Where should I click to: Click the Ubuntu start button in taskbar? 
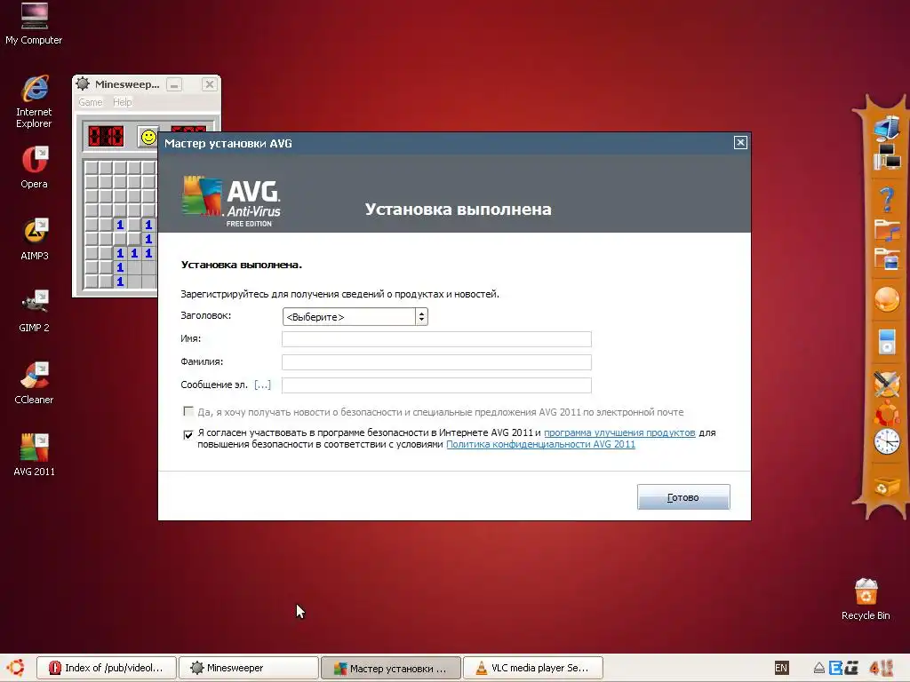coord(16,668)
